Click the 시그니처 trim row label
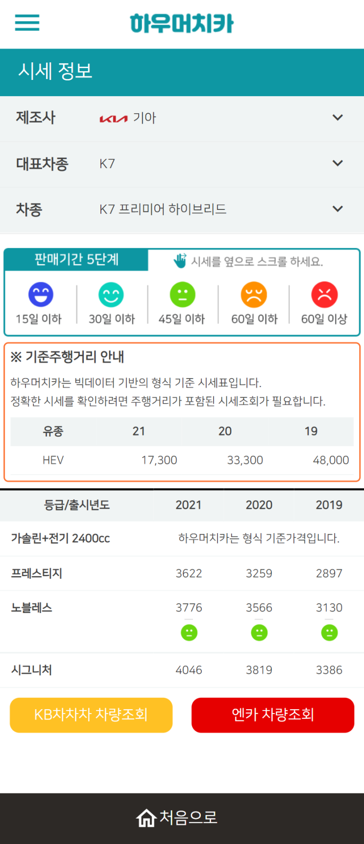This screenshot has width=364, height=844. [x=31, y=670]
